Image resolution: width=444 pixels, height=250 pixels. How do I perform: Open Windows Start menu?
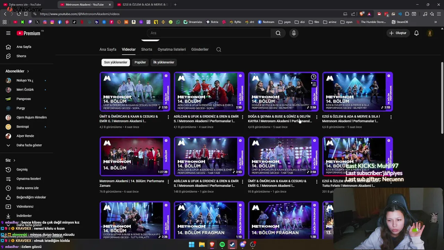pos(191,244)
